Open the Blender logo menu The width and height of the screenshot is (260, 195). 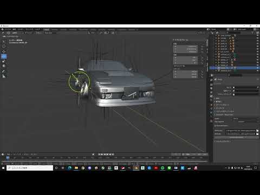coord(3,29)
